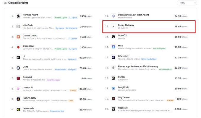Click the 204B tokens value
The image size is (201, 118).
click(x=86, y=27)
